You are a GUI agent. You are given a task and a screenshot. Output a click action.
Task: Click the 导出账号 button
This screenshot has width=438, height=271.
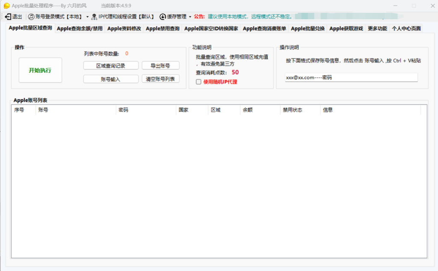pyautogui.click(x=160, y=65)
